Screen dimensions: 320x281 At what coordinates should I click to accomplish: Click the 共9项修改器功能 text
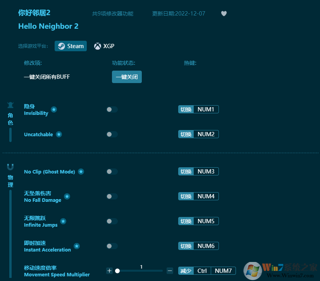coord(113,14)
